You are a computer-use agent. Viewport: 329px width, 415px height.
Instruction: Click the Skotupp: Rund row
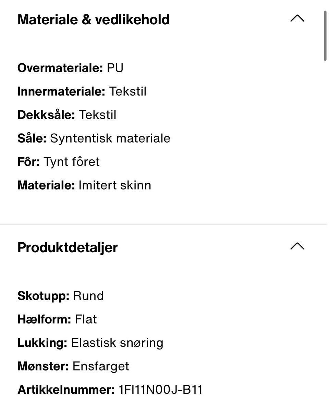point(61,296)
